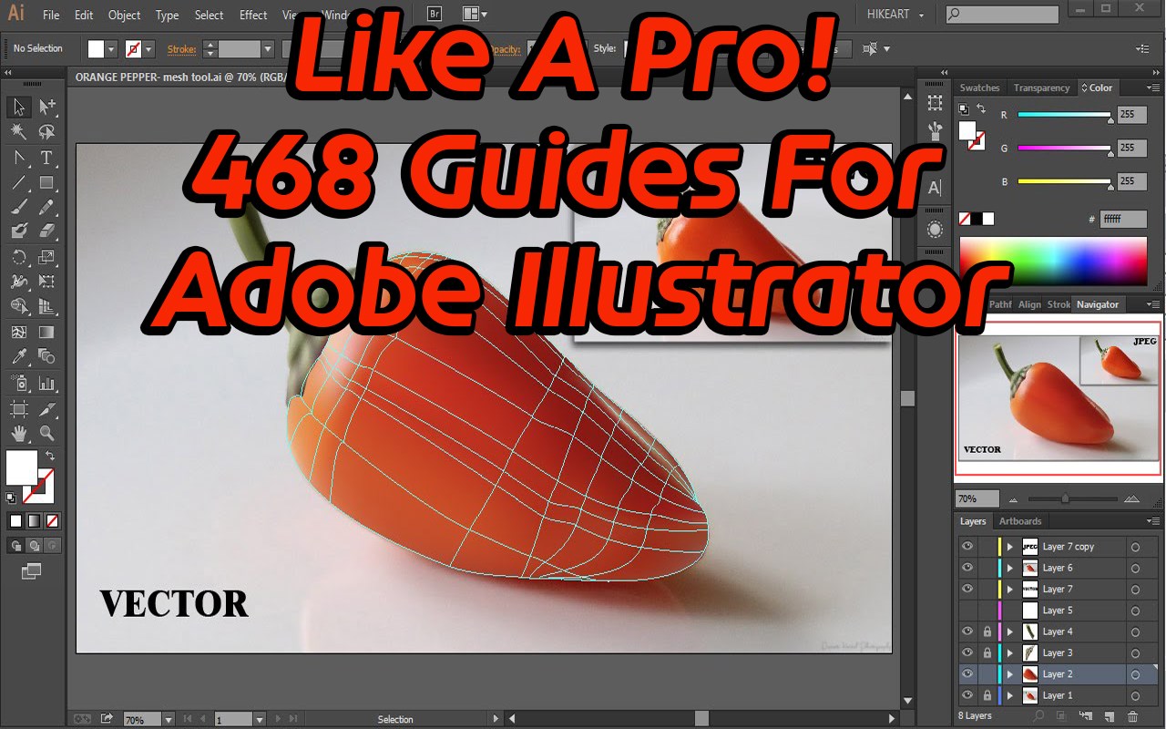This screenshot has width=1166, height=729.
Task: Select the Column Graph tool
Action: tap(46, 383)
